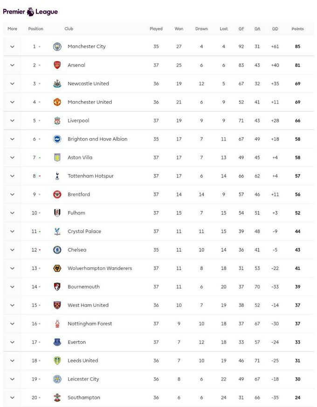Expand the Brighton and Hove Albion row
The height and width of the screenshot is (407, 317).
[13, 139]
